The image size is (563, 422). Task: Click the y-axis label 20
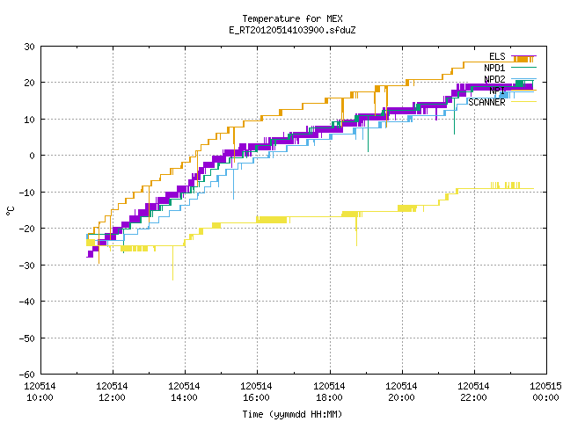[29, 83]
